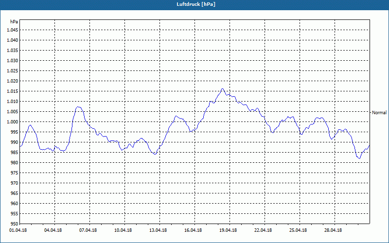Viewport: 389px width, 243px height.
Task: Click the y-axis value 1.035
Action: point(13,51)
